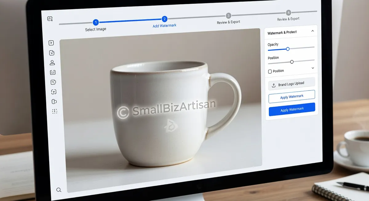This screenshot has height=201, width=369.
Task: Click the 'Watermark & Protect' panel title
Action: 282,33
